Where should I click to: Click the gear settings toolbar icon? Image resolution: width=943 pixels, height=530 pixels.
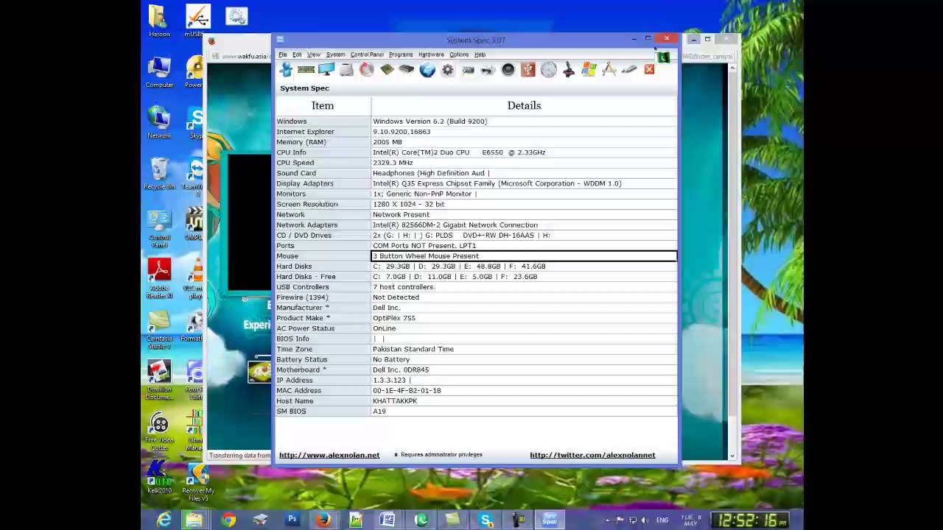(x=447, y=70)
